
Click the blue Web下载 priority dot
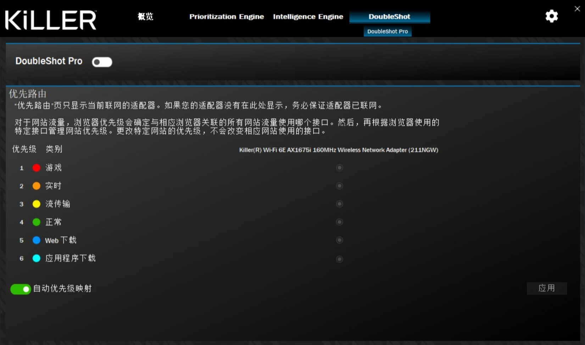[37, 240]
